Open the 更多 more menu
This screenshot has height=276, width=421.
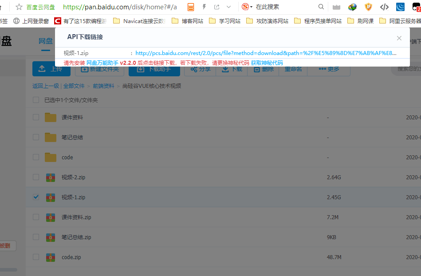point(329,69)
